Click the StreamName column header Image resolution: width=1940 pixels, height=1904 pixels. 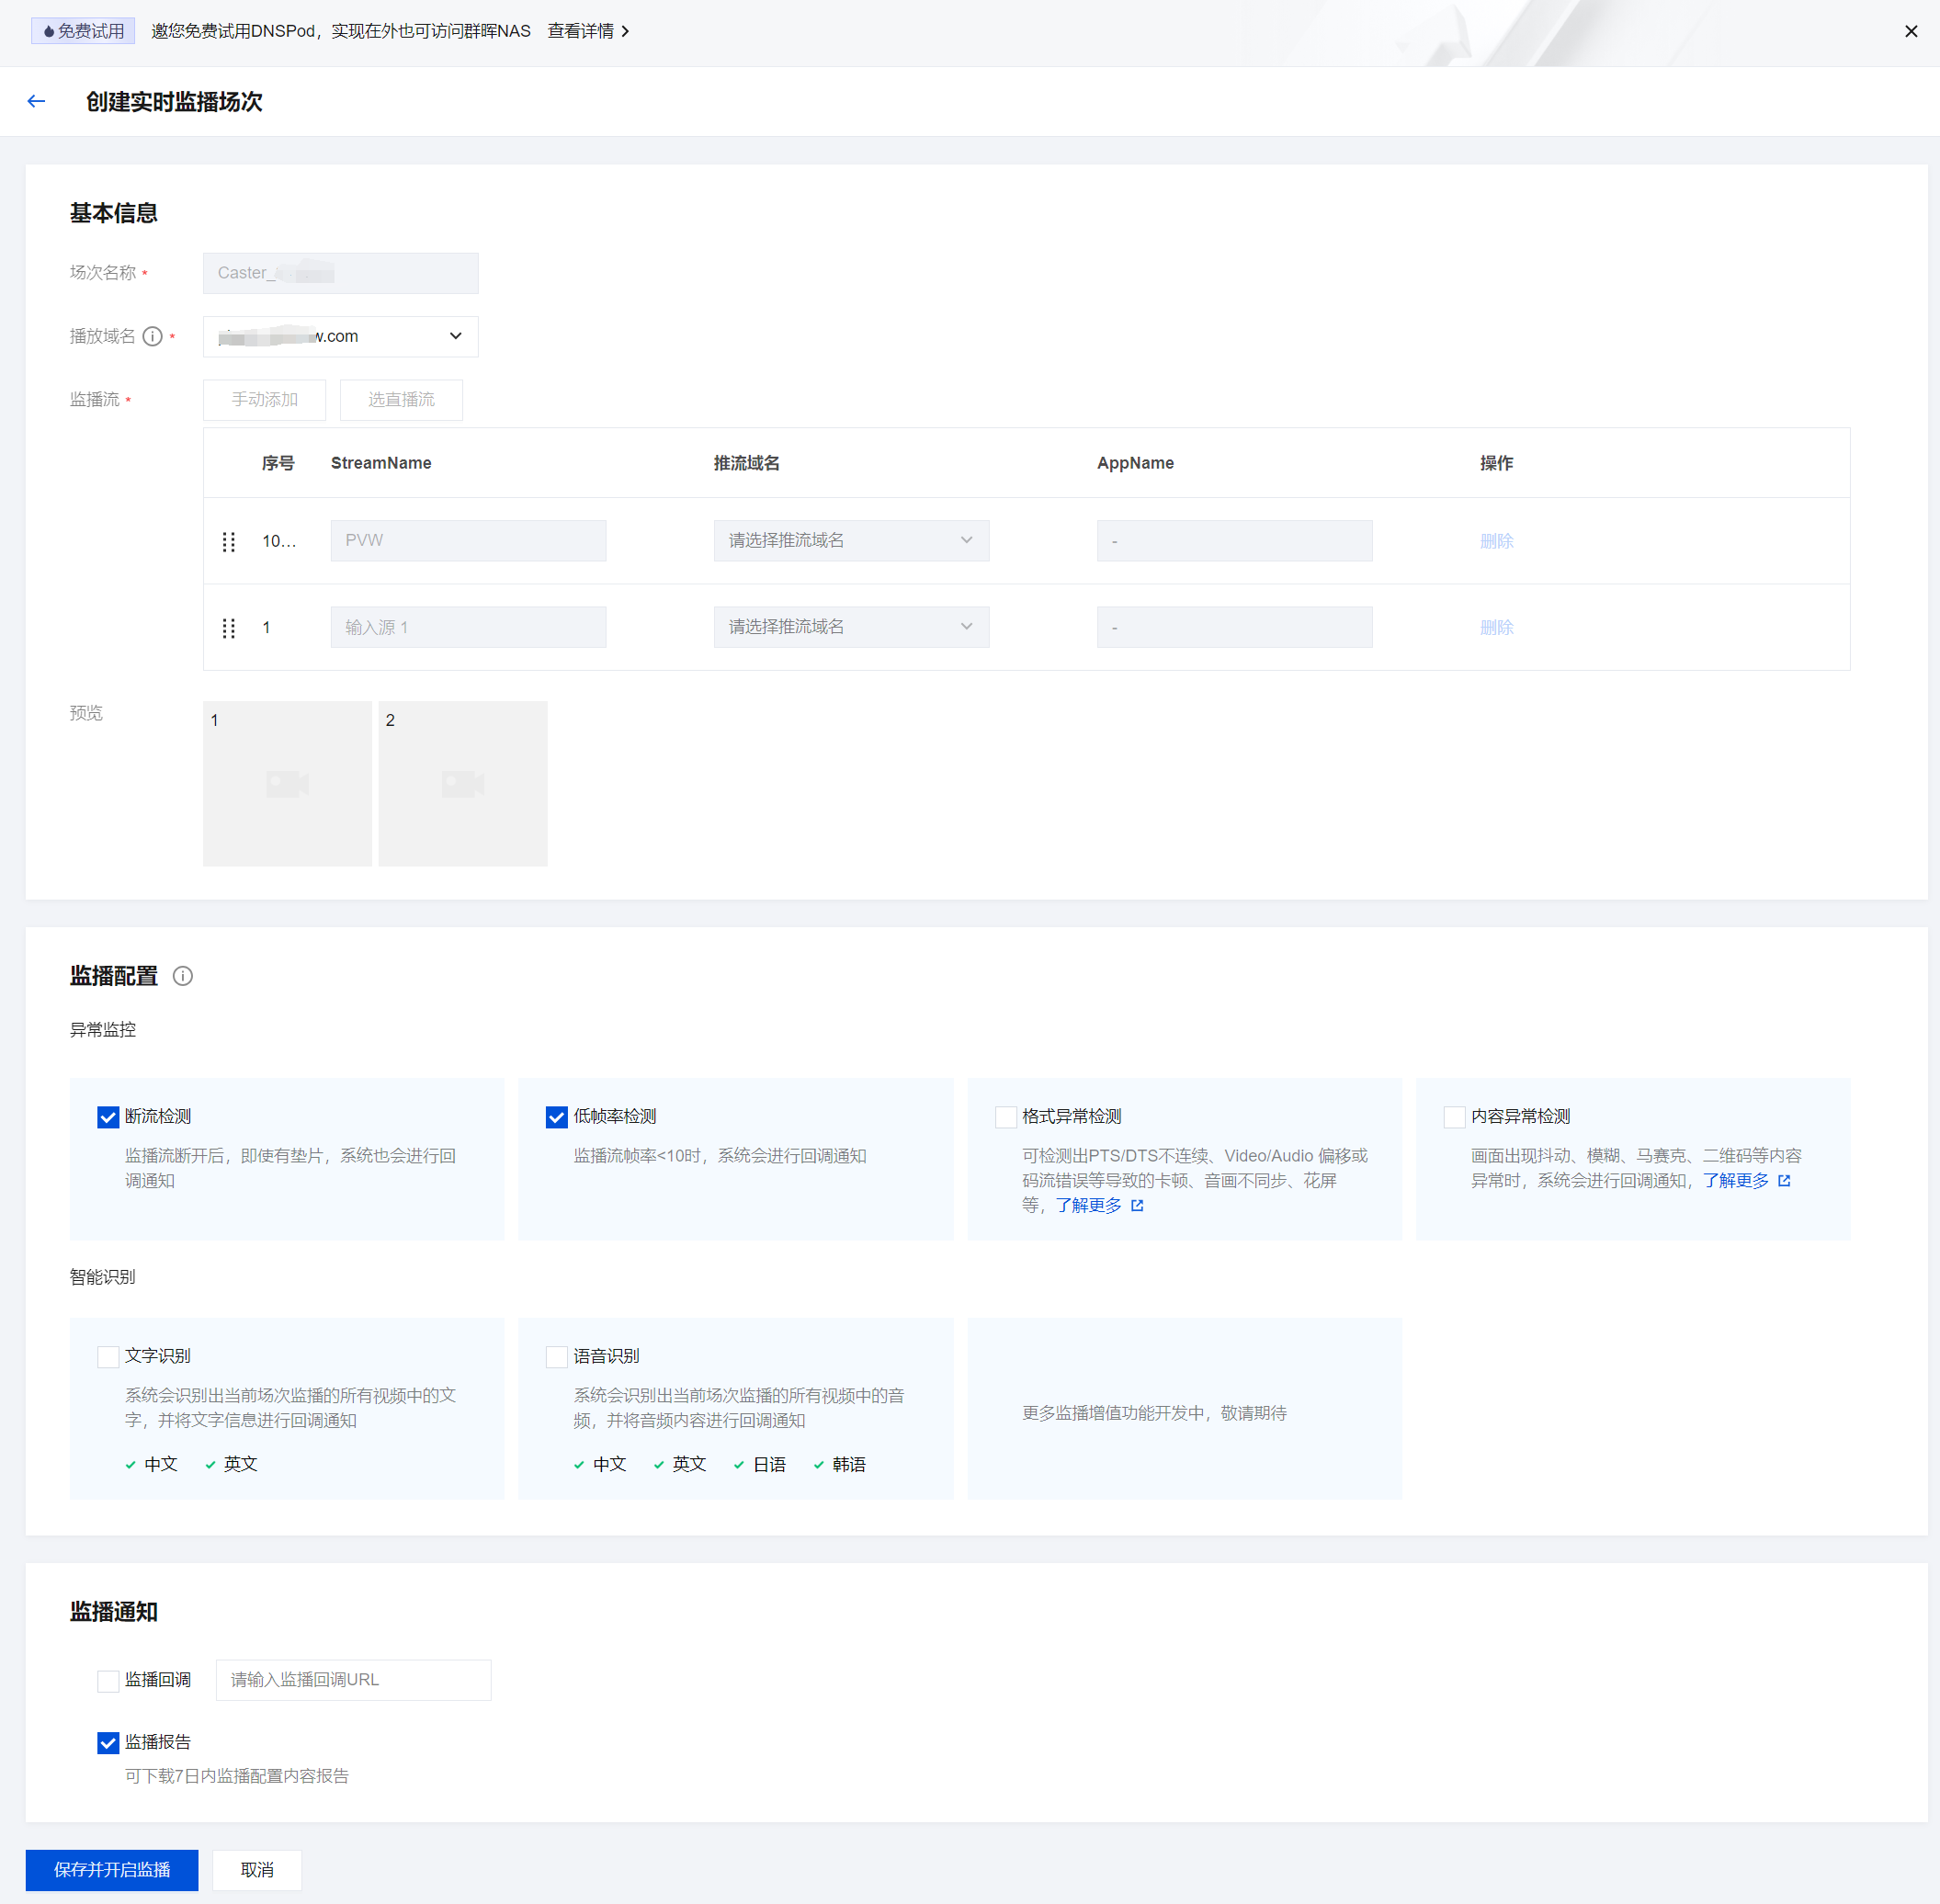click(x=381, y=463)
